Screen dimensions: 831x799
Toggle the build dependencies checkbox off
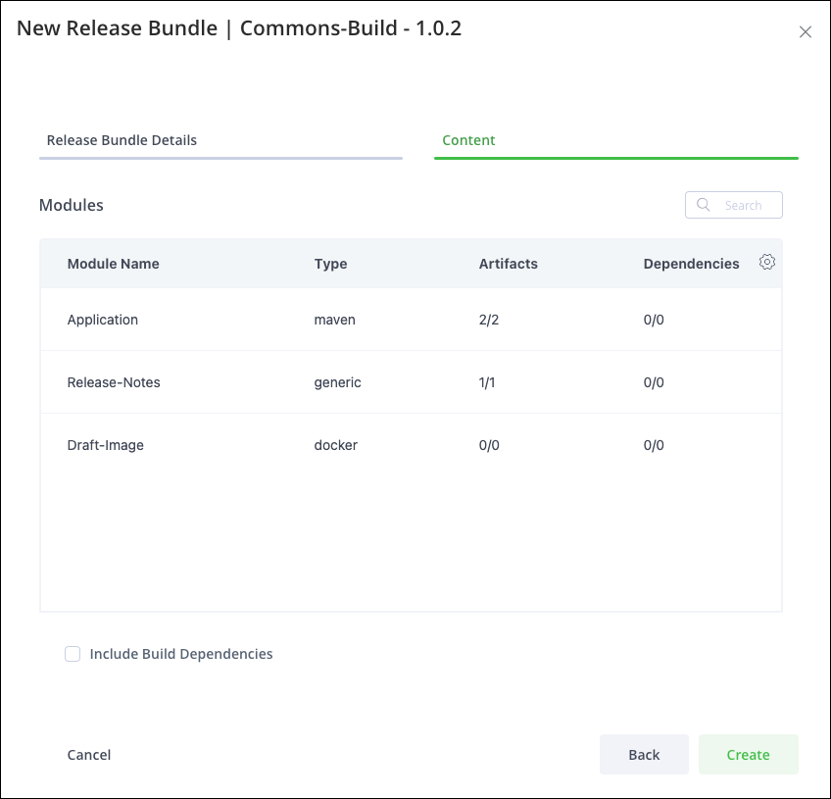pos(73,654)
